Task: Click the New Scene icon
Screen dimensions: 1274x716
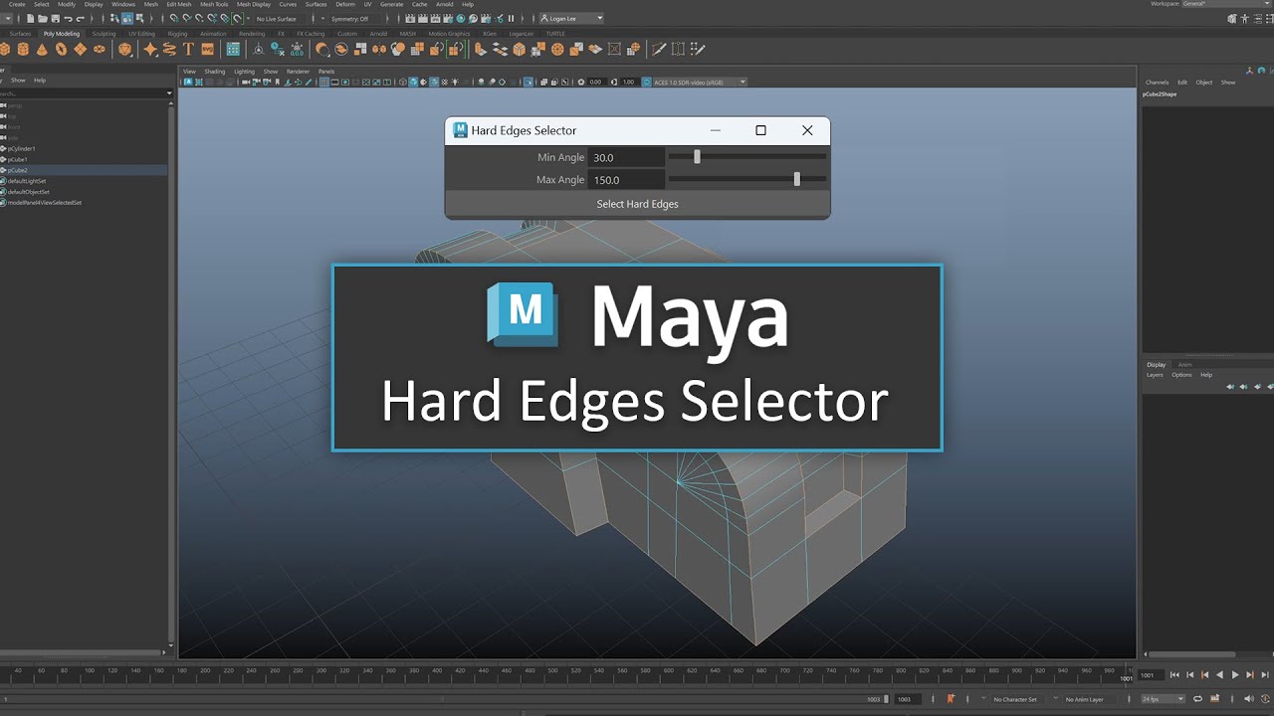Action: [31, 18]
